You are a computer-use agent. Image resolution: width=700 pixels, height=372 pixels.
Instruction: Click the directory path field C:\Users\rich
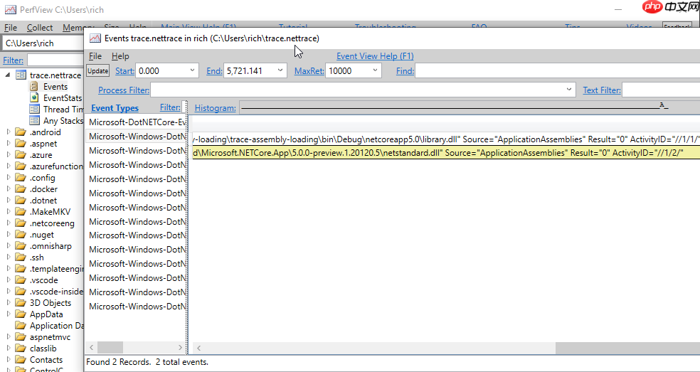pos(43,43)
